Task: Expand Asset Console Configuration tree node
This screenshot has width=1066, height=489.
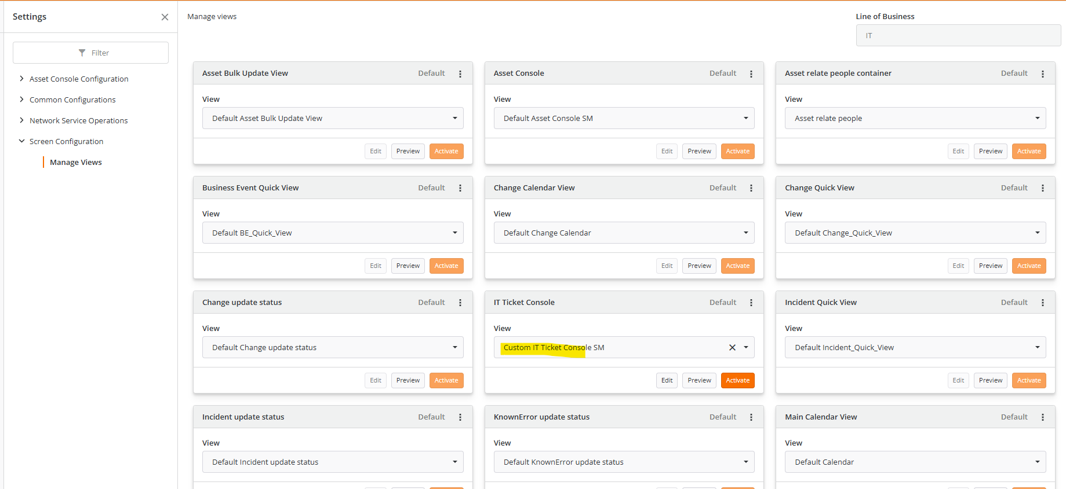Action: 21,79
